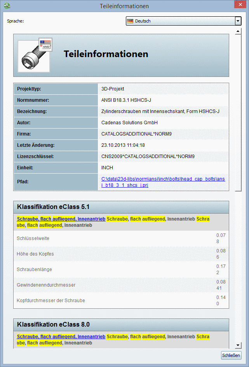Click the Kopfdurchmesser der Schraube label

(51, 301)
